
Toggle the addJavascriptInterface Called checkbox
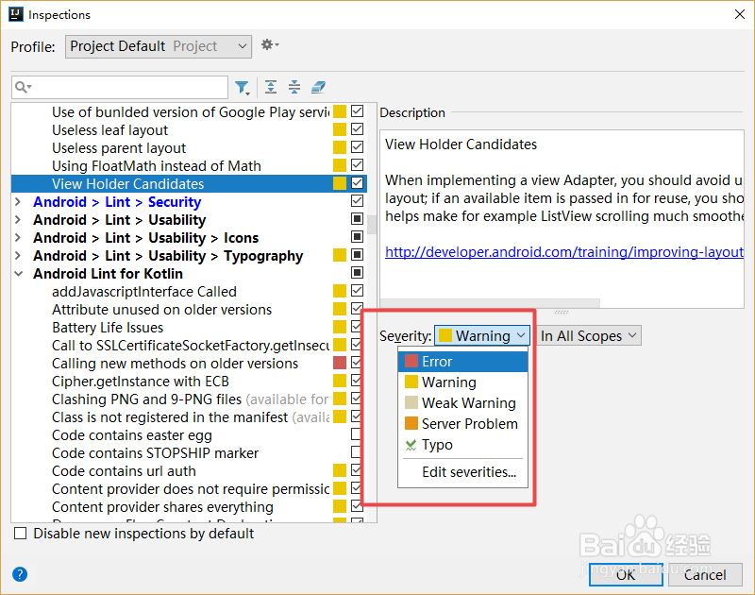tap(357, 291)
